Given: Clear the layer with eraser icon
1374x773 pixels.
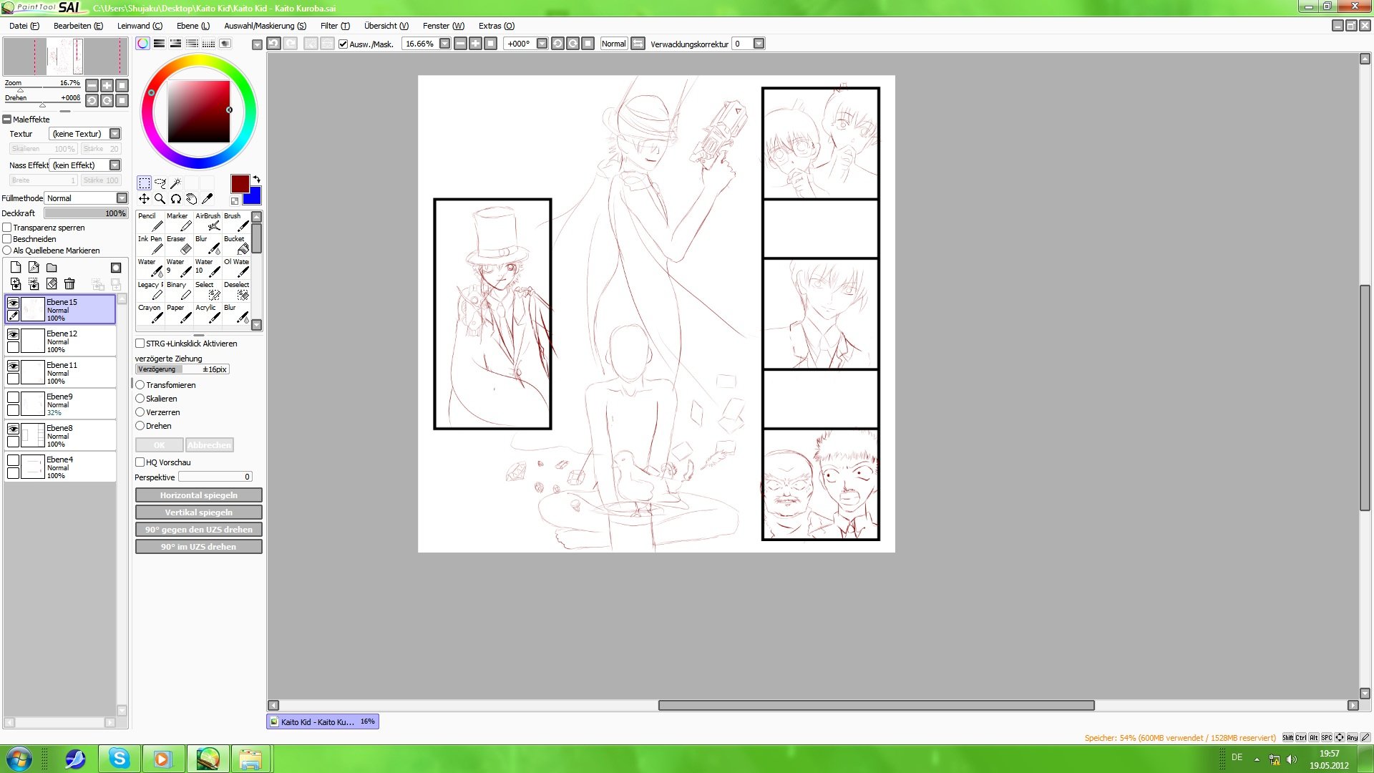Looking at the screenshot, I should pos(52,284).
